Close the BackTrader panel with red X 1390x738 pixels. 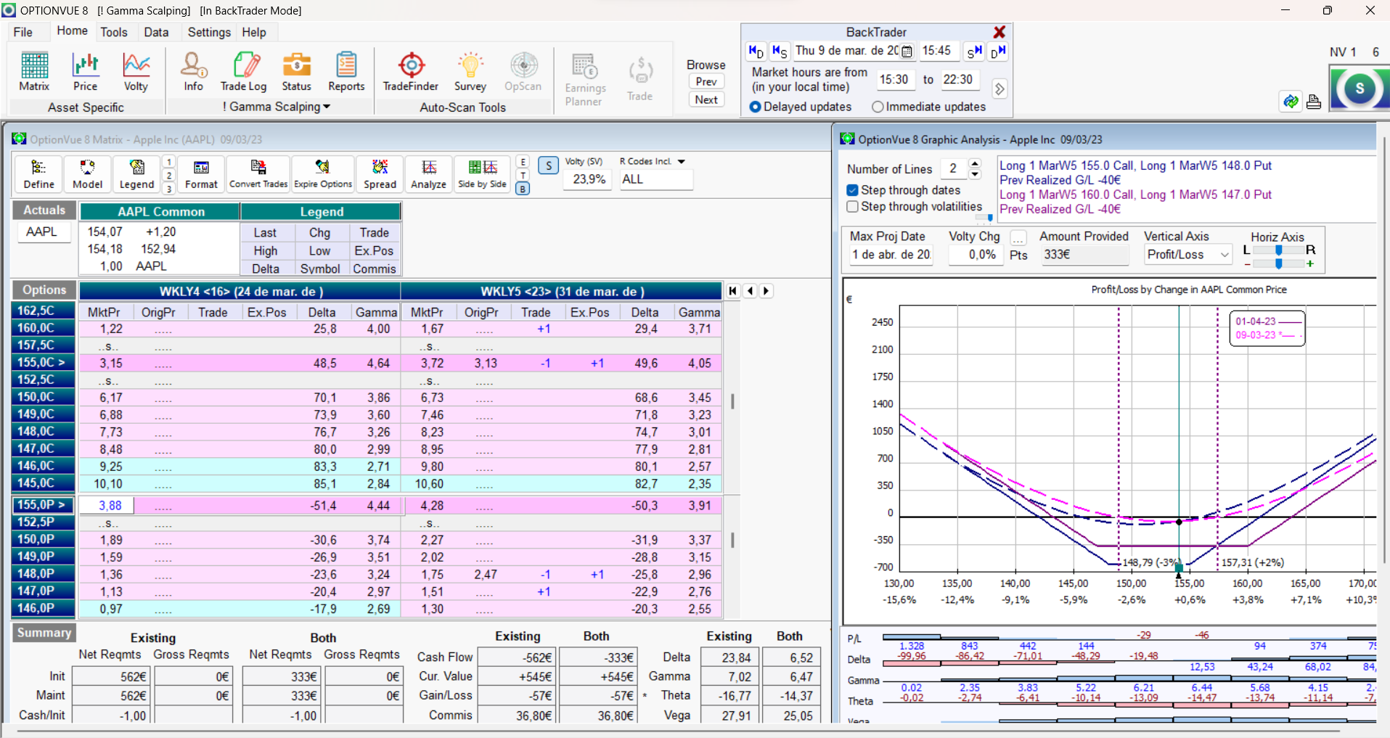click(999, 32)
